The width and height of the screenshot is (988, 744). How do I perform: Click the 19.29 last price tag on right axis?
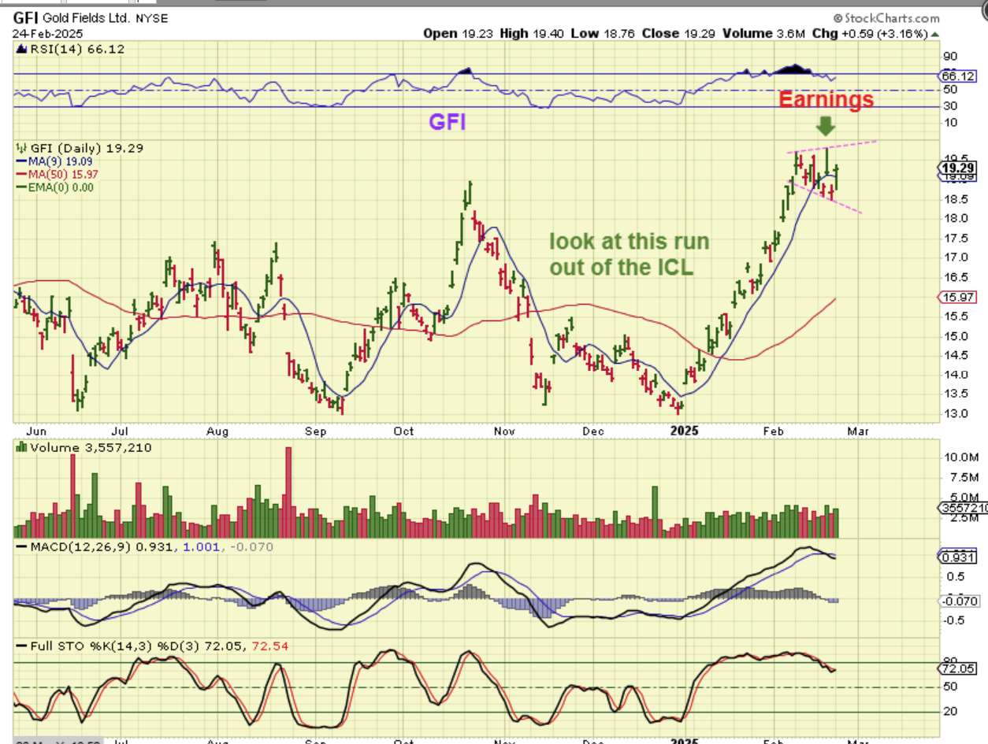[x=959, y=168]
